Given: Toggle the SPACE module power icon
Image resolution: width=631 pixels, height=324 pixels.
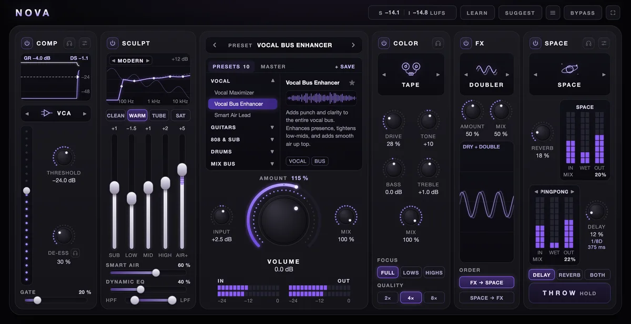Looking at the screenshot, I should [x=535, y=43].
